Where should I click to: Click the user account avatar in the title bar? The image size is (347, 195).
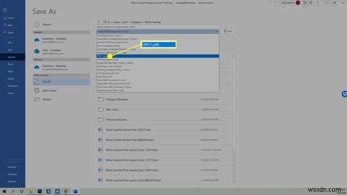pos(298,3)
